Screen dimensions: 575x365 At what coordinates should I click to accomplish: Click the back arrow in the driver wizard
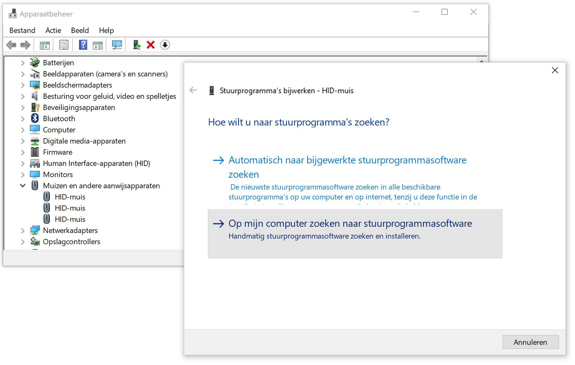pyautogui.click(x=193, y=90)
